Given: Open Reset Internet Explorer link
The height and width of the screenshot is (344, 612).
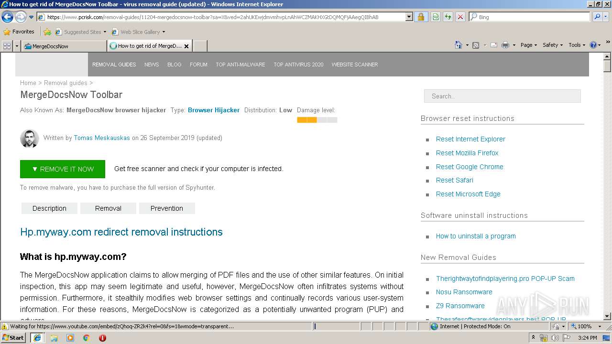Looking at the screenshot, I should (470, 139).
